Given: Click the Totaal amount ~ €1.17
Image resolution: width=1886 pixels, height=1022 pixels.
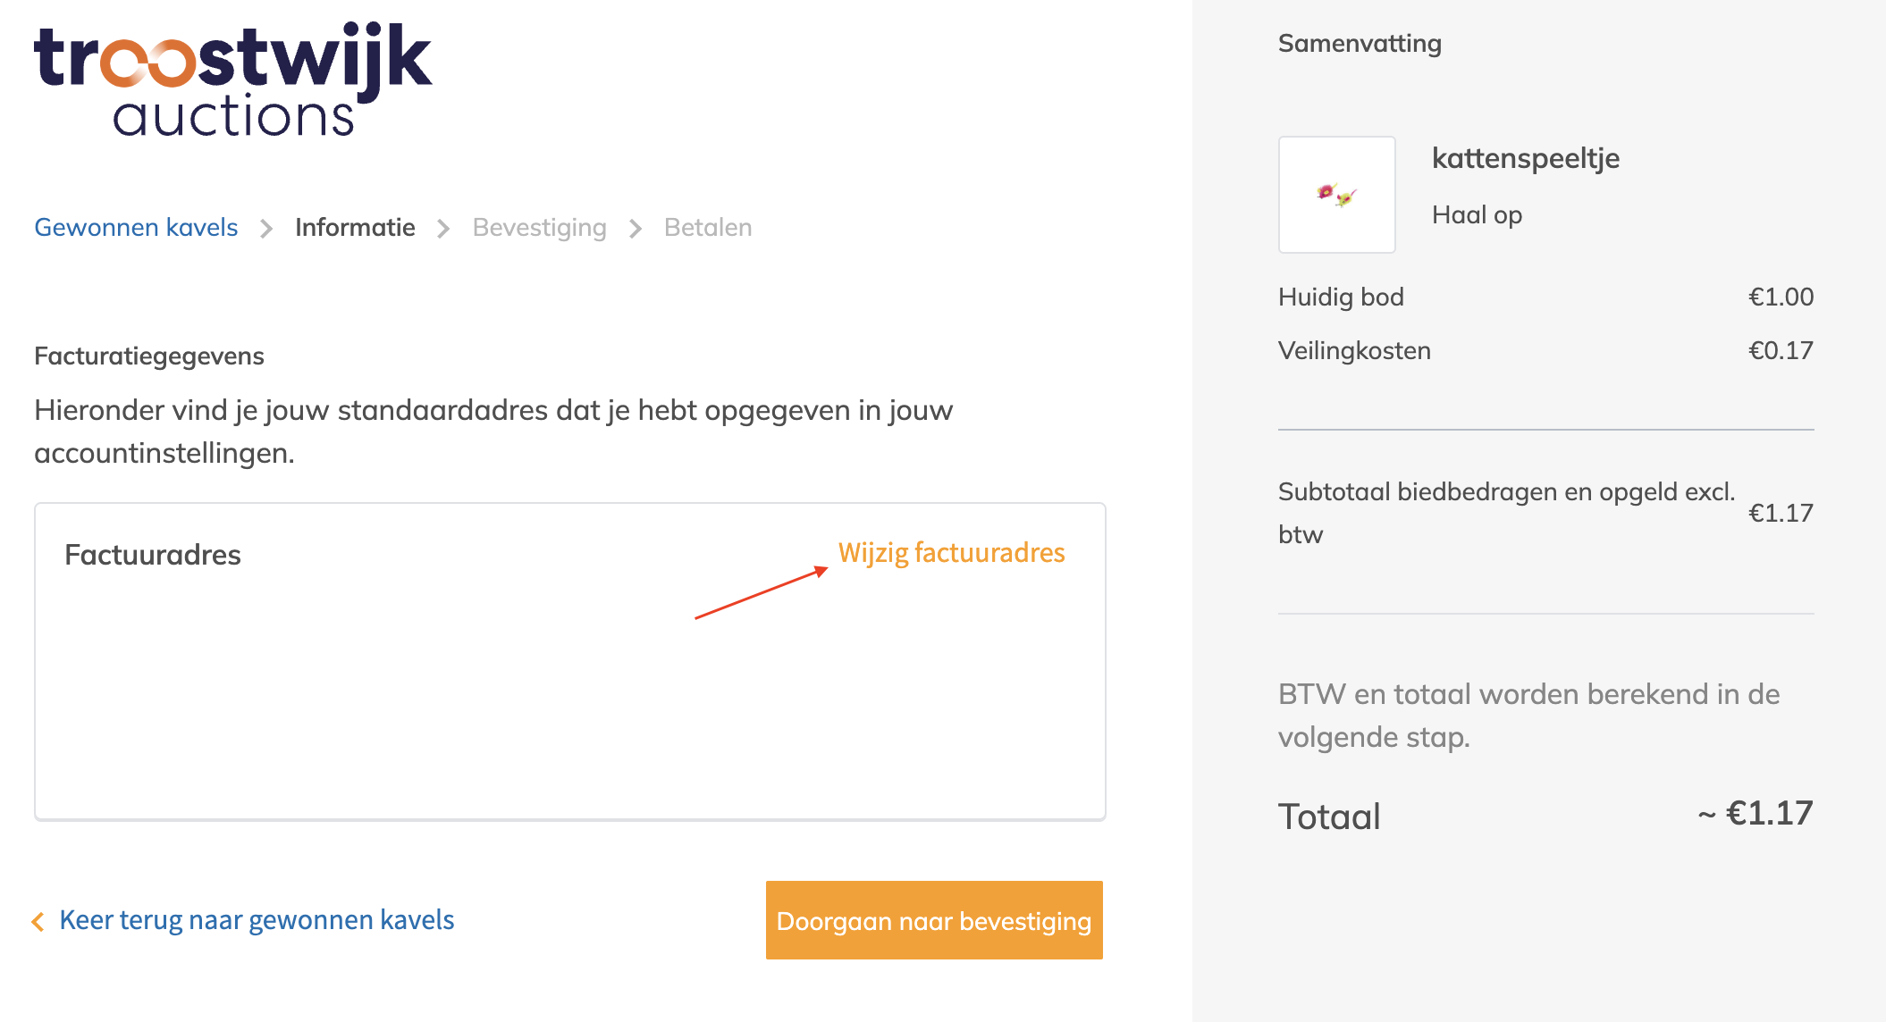Looking at the screenshot, I should 1756,814.
